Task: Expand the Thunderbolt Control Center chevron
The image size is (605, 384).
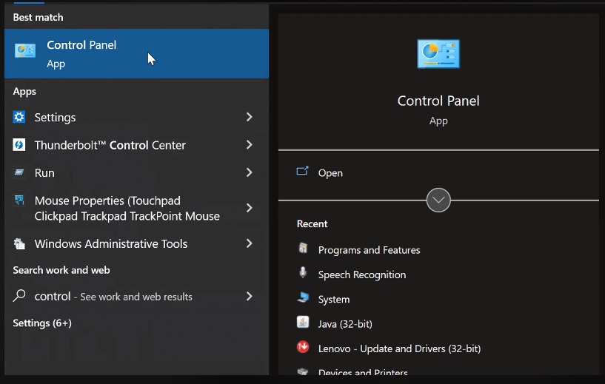Action: pyautogui.click(x=250, y=144)
